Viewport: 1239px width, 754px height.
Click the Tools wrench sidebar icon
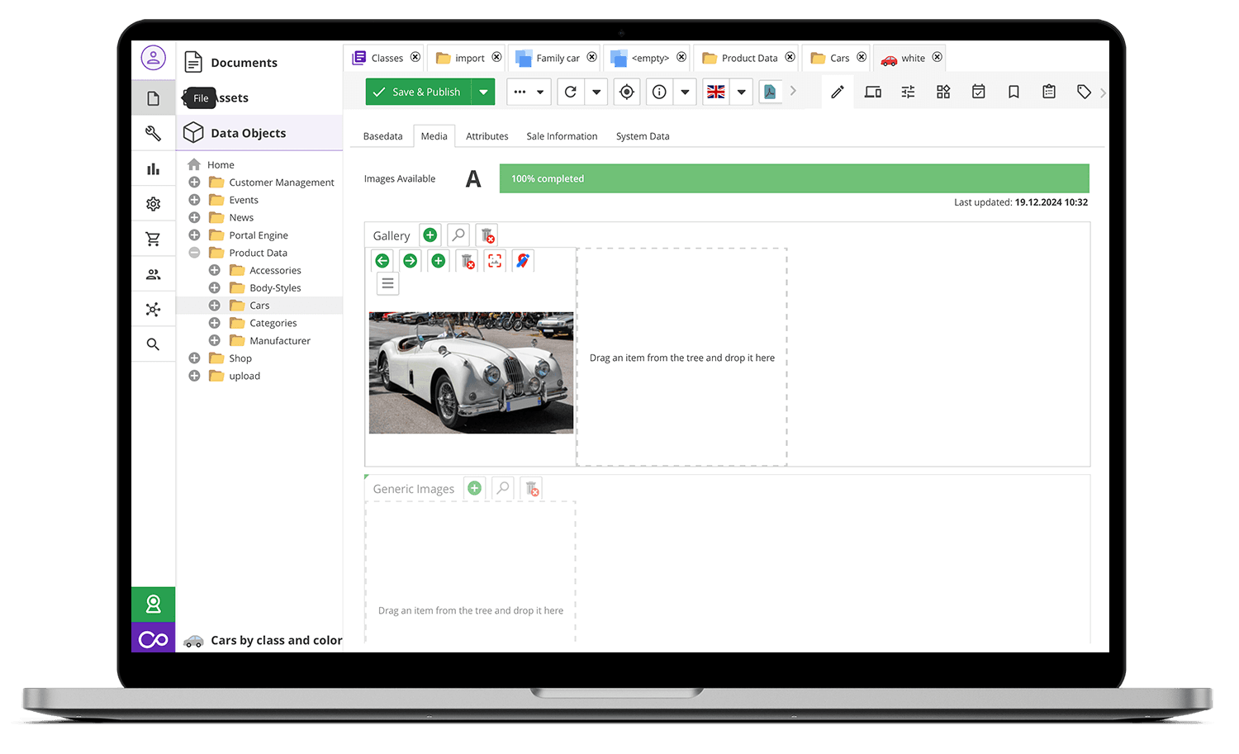153,133
